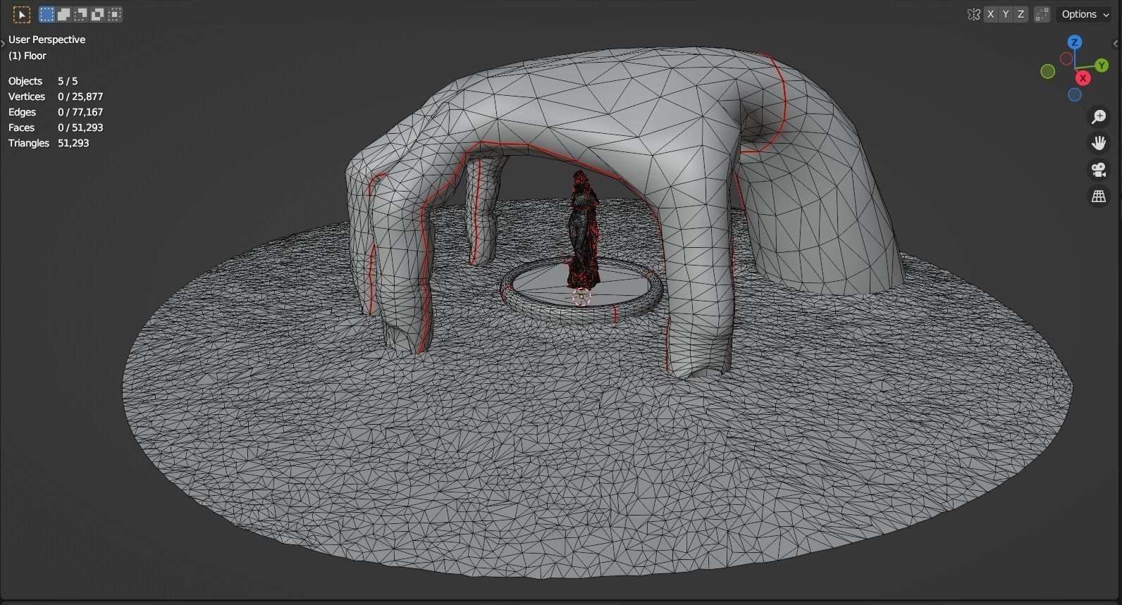Click the '(1) Floor' object label
1122x605 pixels.
tap(27, 56)
